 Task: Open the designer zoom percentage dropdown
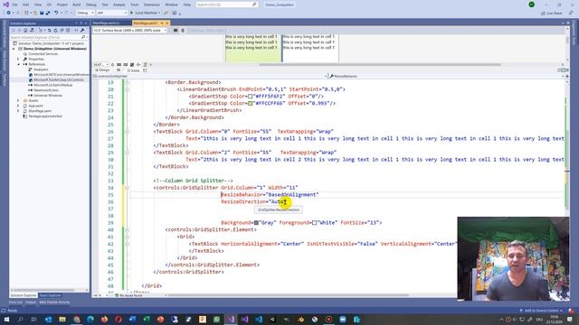tap(100, 64)
